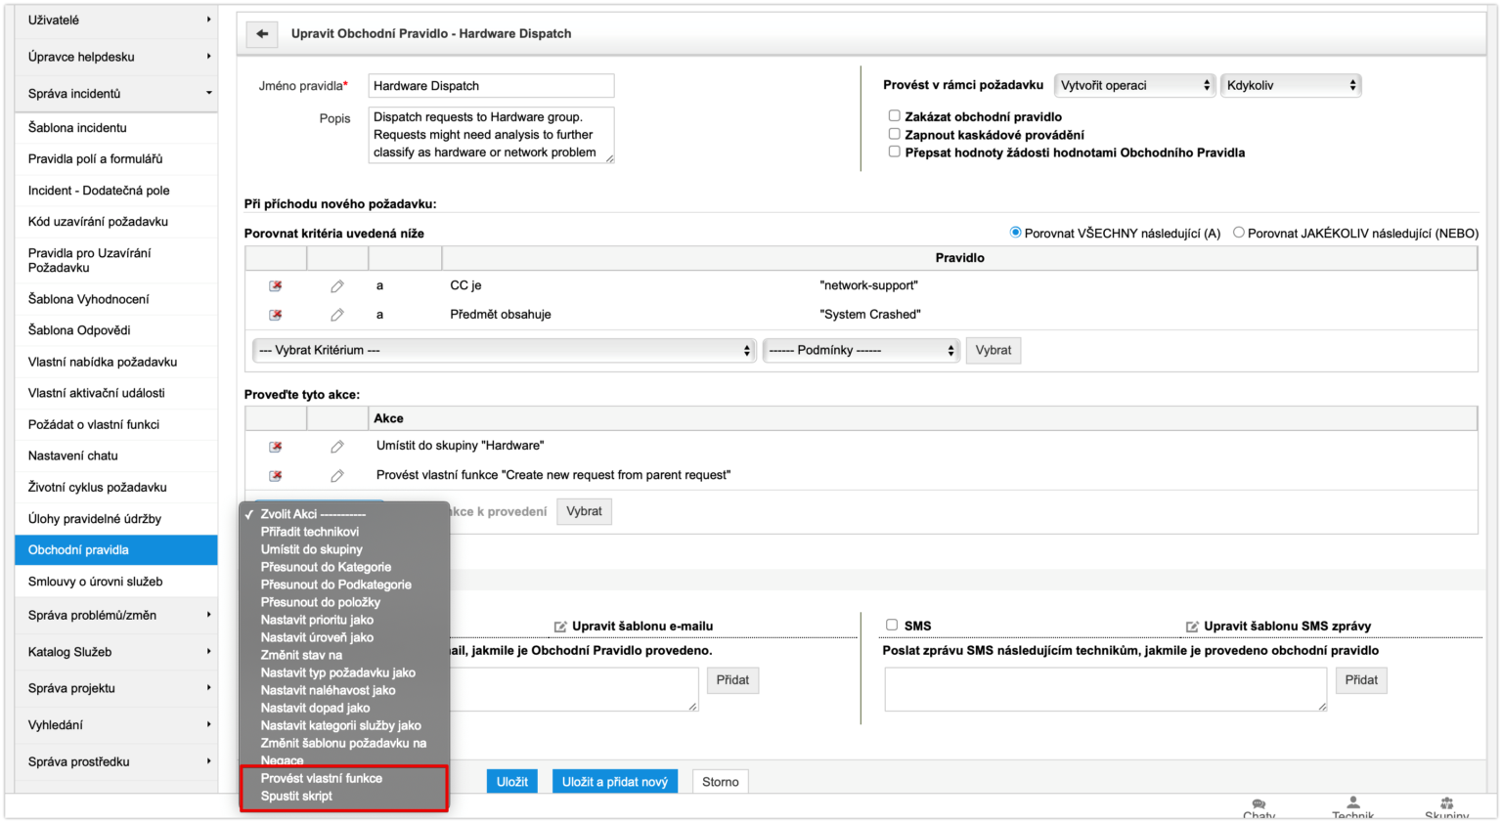Select "Spustit skript" in the action list
Viewport: 1502px width, 823px height.
pos(296,796)
